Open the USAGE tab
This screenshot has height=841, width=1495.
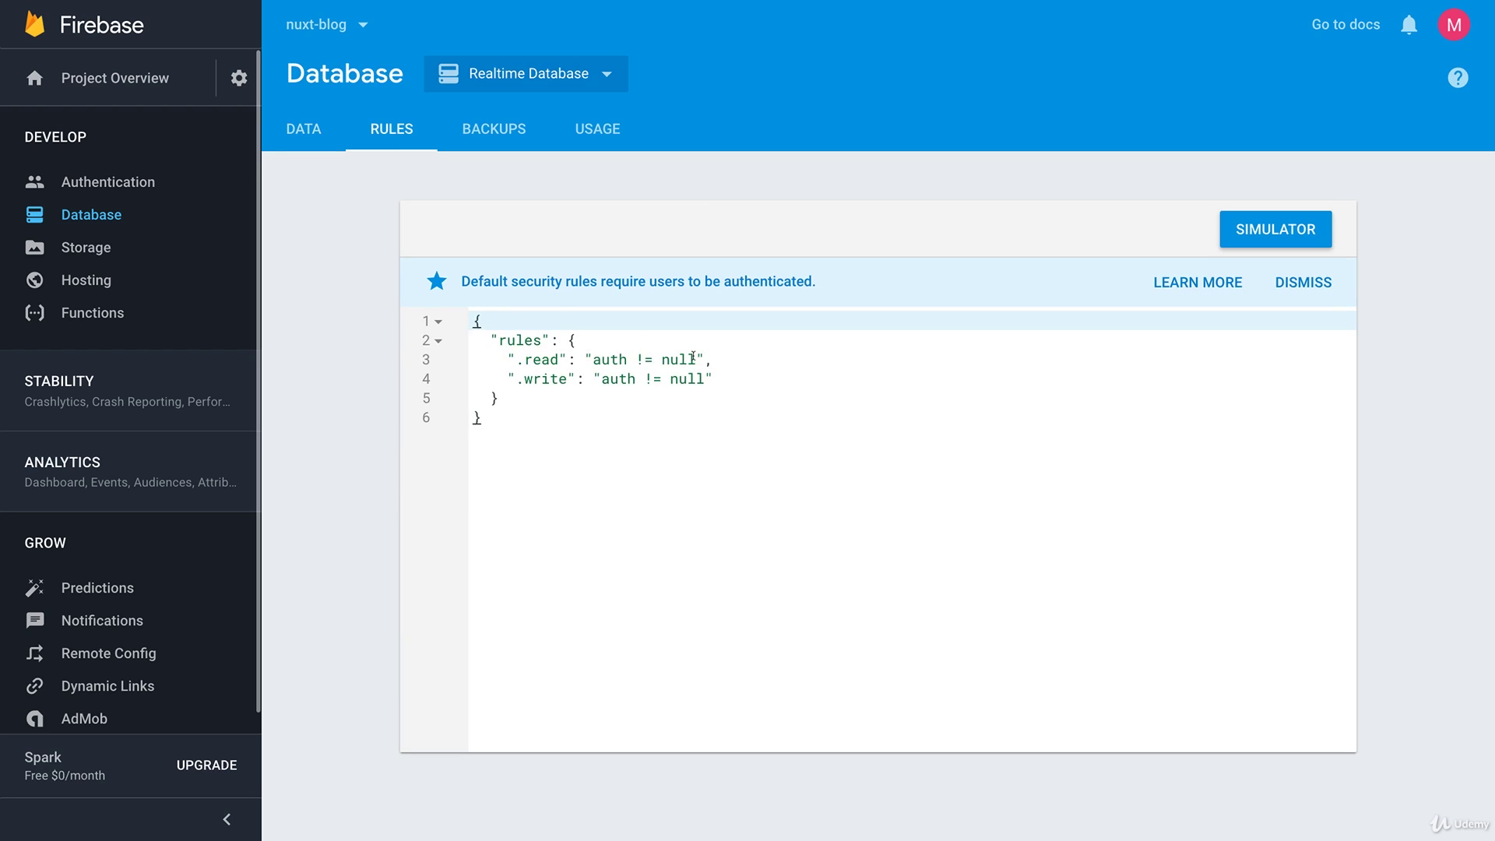597,129
